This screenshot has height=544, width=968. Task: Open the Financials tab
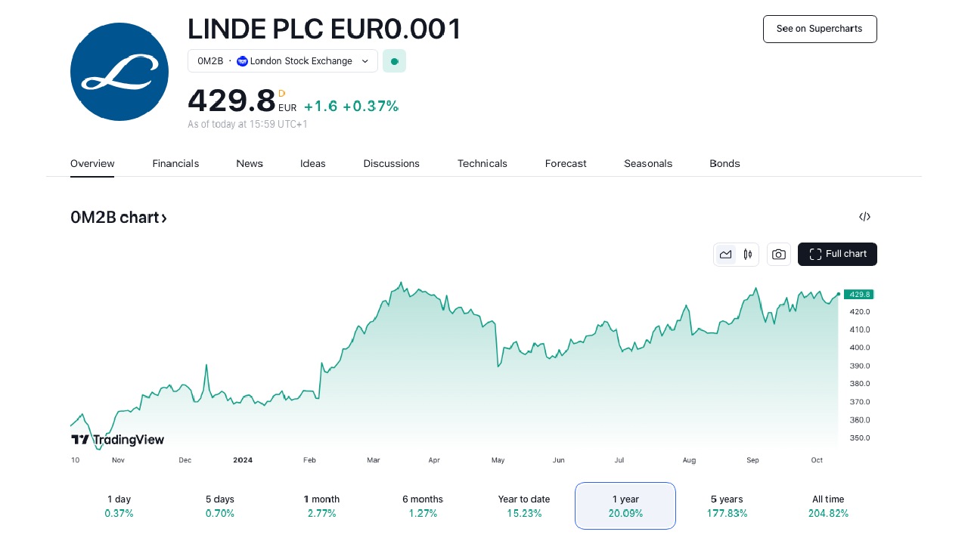point(175,164)
